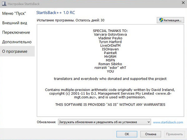The height and width of the screenshot is (140, 187).
Task: Open the Меню "Пуск" settings section
Action: pyautogui.click(x=14, y=13)
